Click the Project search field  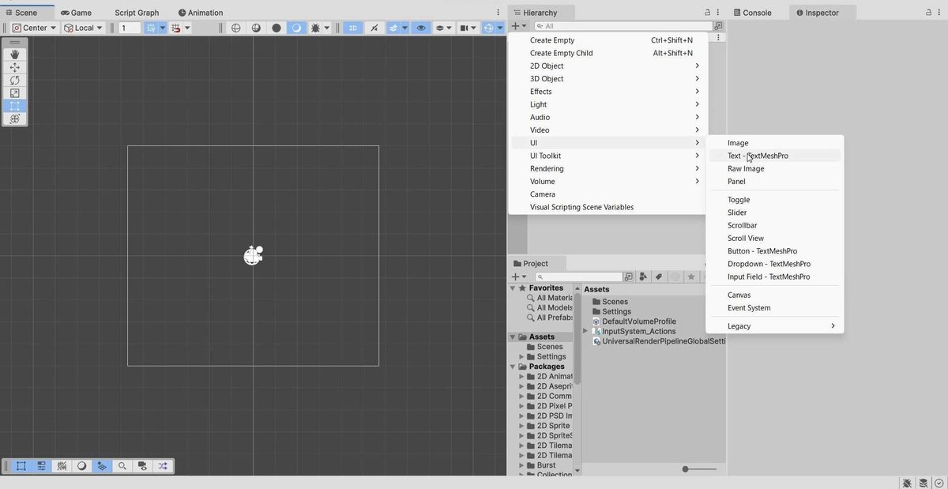coord(579,276)
